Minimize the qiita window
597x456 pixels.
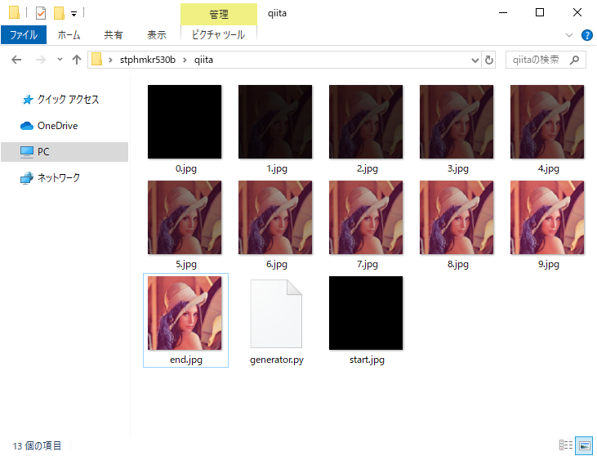tap(503, 12)
